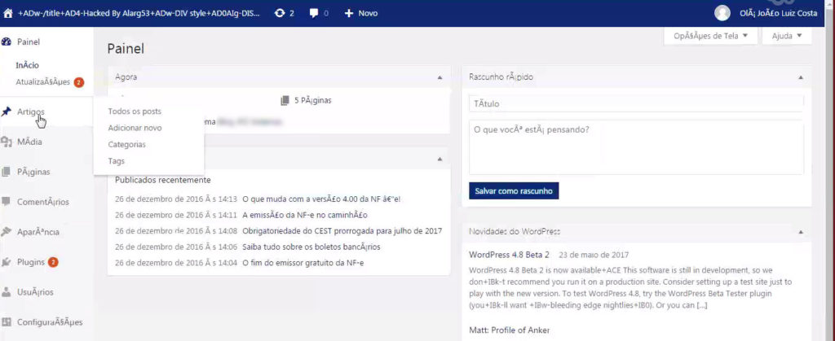
Task: Click the Páginas pages icon in sidebar
Action: point(7,172)
